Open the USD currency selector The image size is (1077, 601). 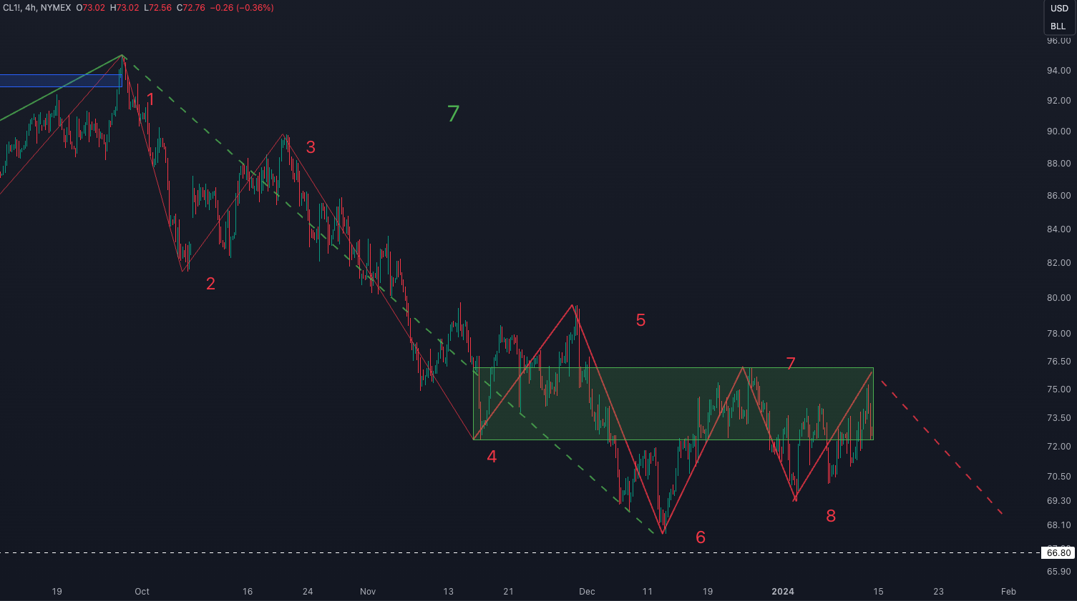tap(1058, 9)
